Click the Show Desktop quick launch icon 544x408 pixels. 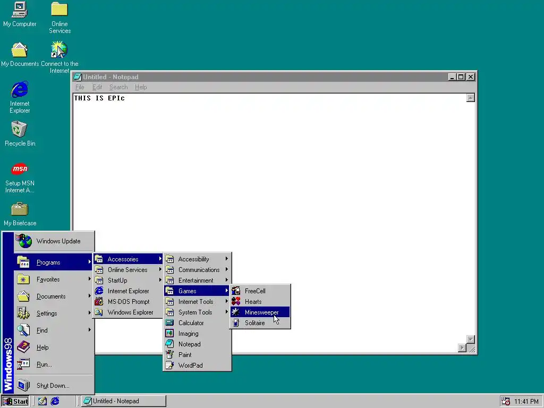42,402
